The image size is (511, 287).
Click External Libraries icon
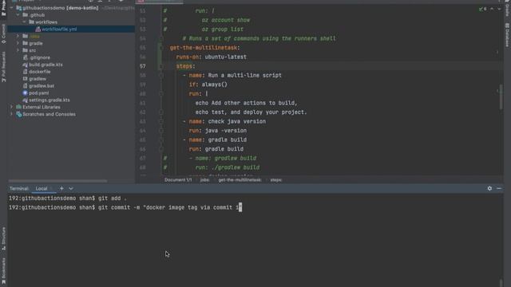(19, 107)
